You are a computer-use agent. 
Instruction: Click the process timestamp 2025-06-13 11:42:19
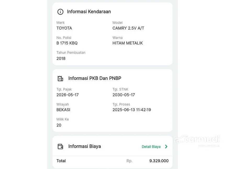132,110
